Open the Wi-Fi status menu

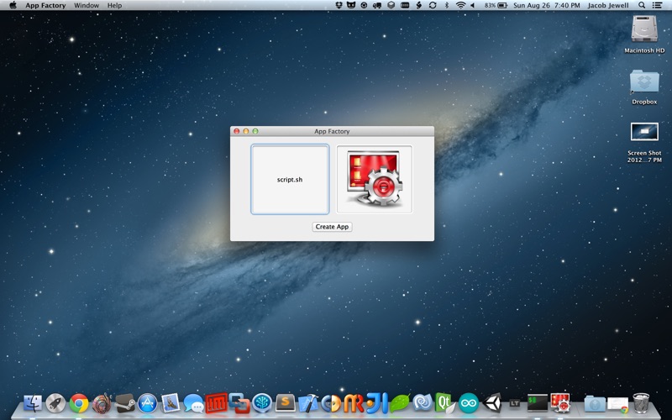click(460, 5)
